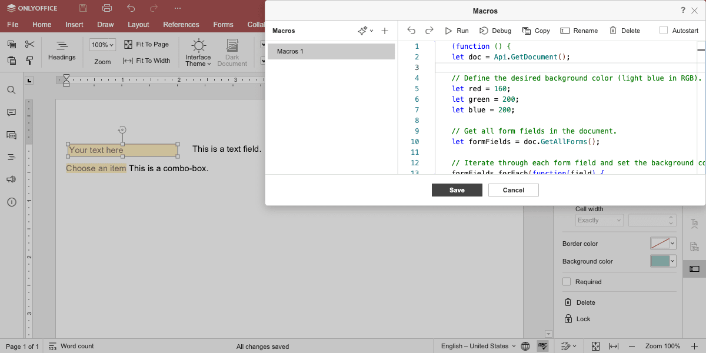Screen dimensions: 706x353
Task: Click the Print icon in title bar
Action: (x=106, y=8)
